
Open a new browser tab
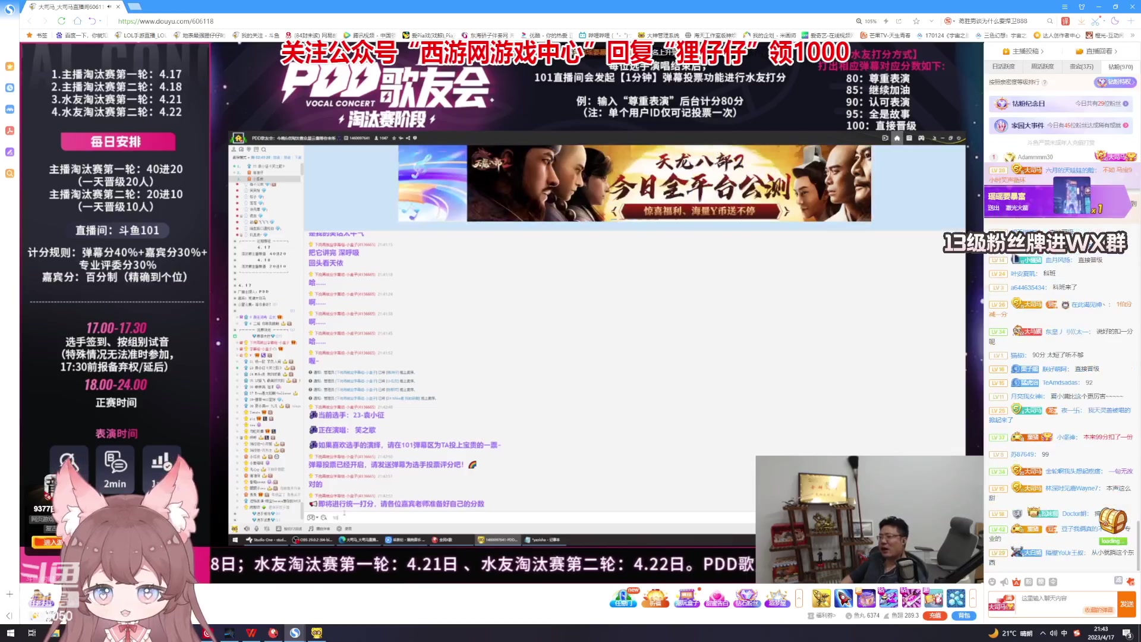point(135,7)
